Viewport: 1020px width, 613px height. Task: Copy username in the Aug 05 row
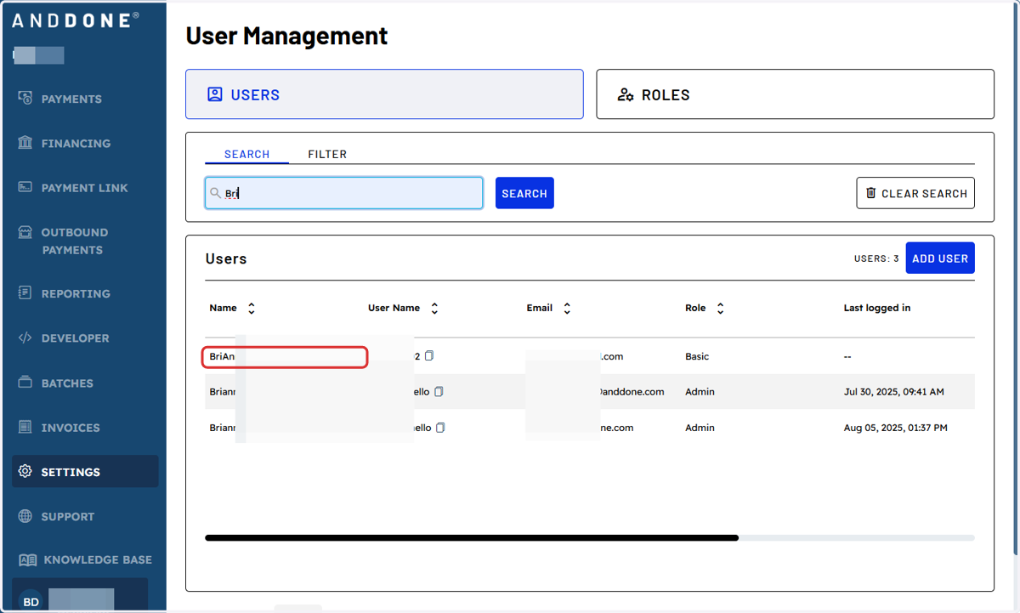tap(440, 428)
